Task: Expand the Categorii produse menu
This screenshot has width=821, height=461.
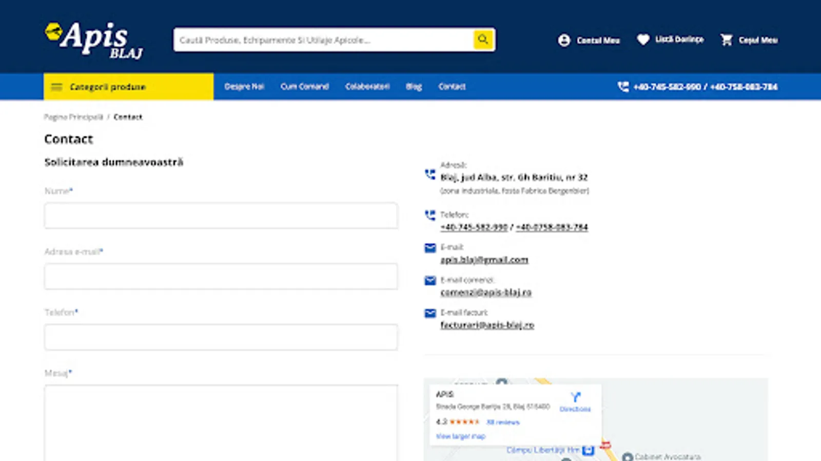Action: pyautogui.click(x=128, y=87)
